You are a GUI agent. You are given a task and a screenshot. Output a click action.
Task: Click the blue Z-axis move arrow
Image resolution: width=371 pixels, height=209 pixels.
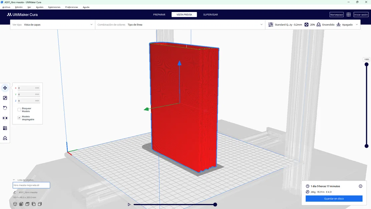[x=180, y=63]
